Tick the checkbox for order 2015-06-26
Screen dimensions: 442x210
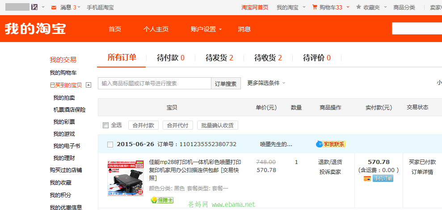110,145
